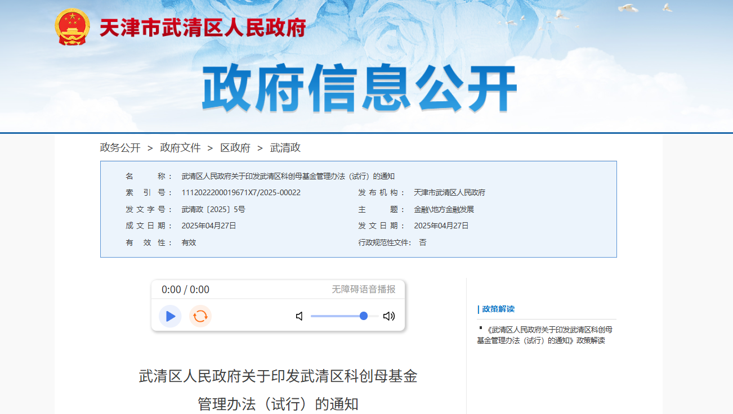Click the publishing agency 天津市武清区人民政府 value
This screenshot has height=414, width=733.
449,192
